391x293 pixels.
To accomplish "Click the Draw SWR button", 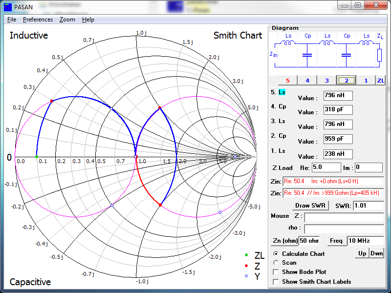I will click(x=310, y=206).
